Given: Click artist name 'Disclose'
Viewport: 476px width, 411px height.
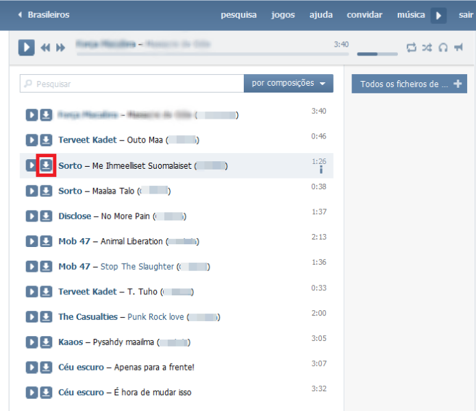Looking at the screenshot, I should point(75,216).
